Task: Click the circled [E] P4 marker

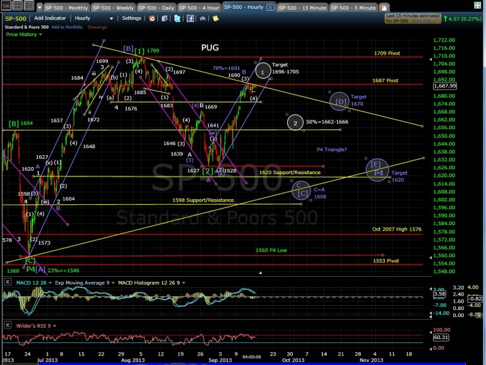Action: (x=377, y=169)
